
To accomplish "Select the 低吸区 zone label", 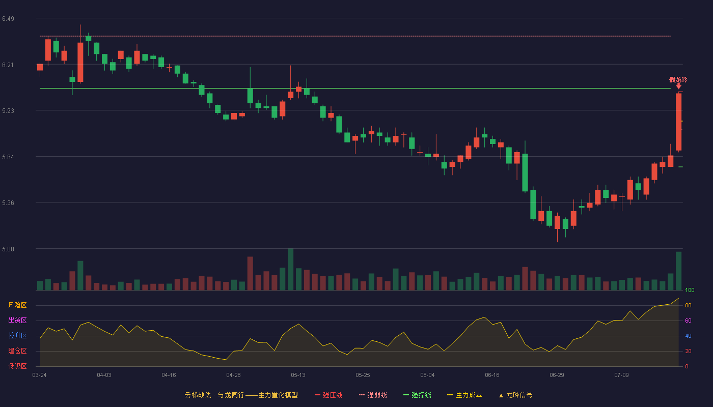I will click(x=17, y=366).
